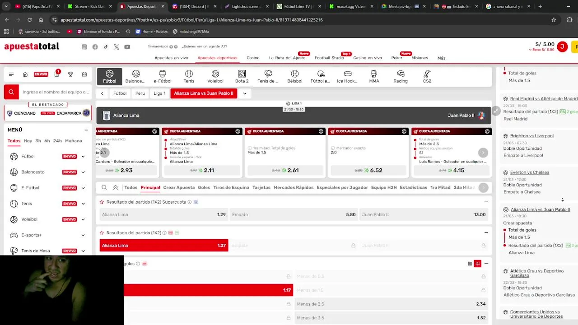
Task: Expand the E-Fútbol item in sidebar menu
Action: coord(83,188)
